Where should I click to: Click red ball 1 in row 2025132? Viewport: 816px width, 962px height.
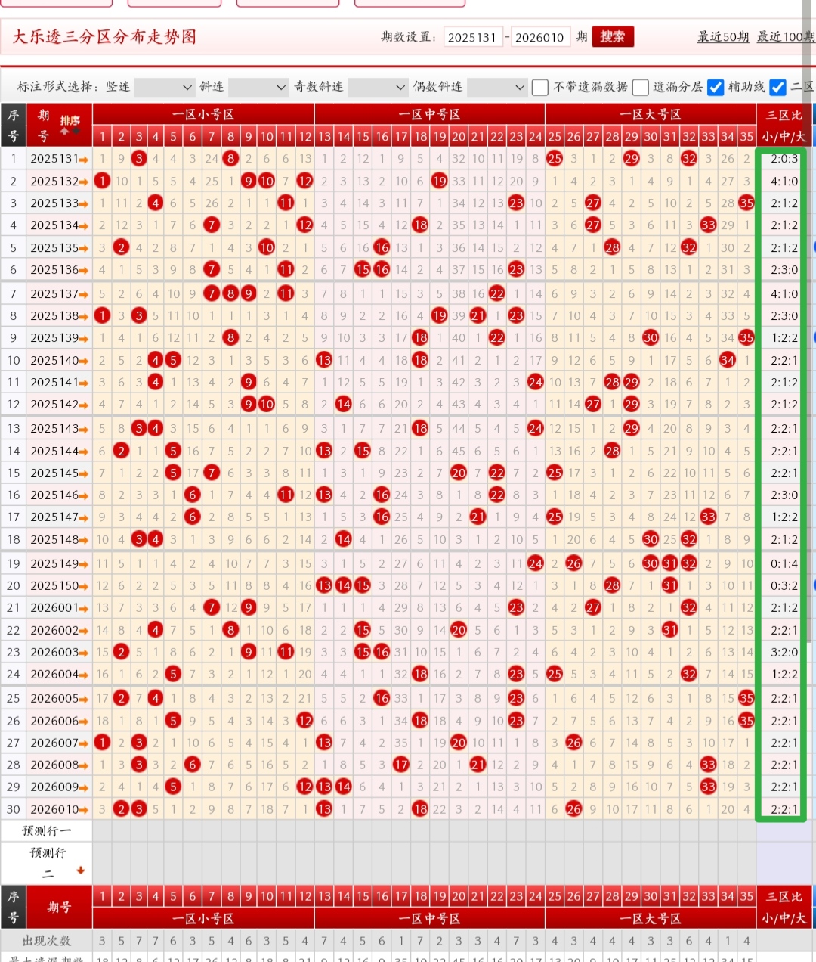(102, 181)
